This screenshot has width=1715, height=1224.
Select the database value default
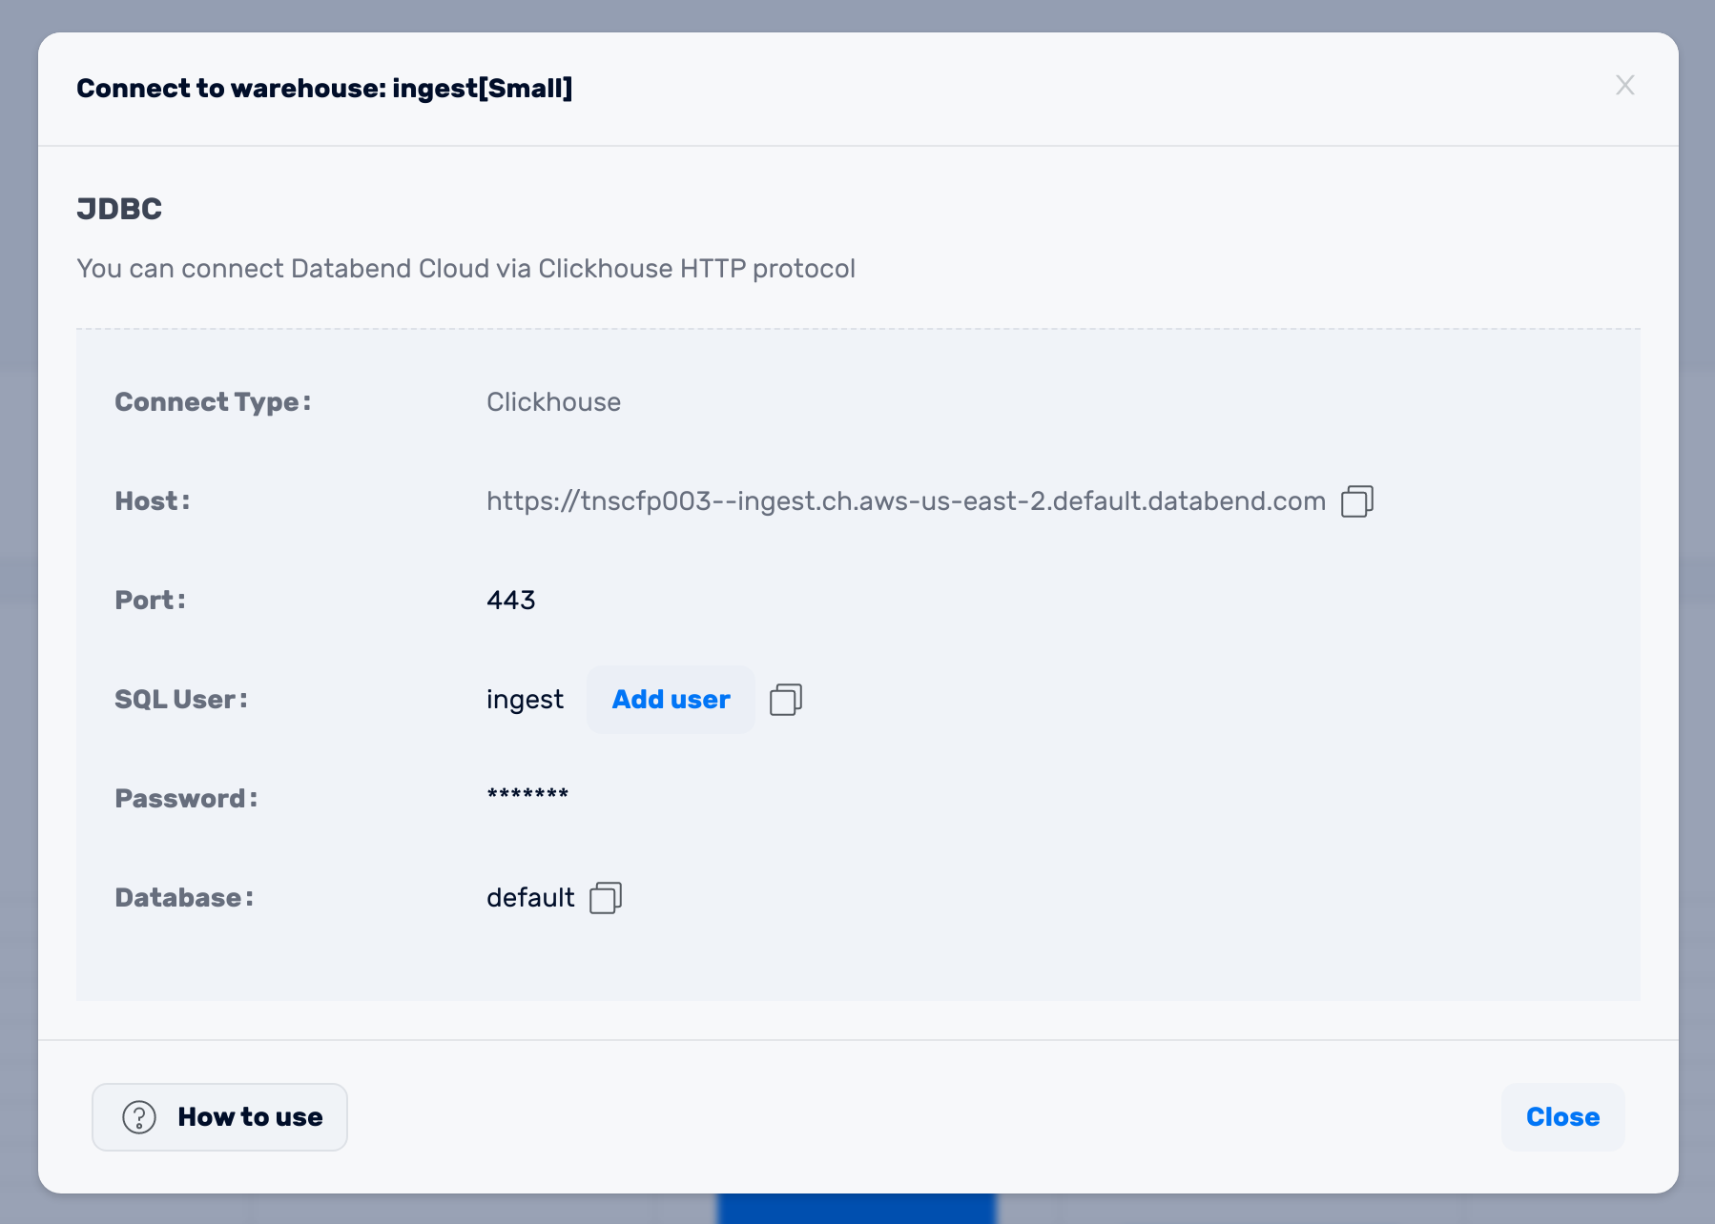[530, 898]
